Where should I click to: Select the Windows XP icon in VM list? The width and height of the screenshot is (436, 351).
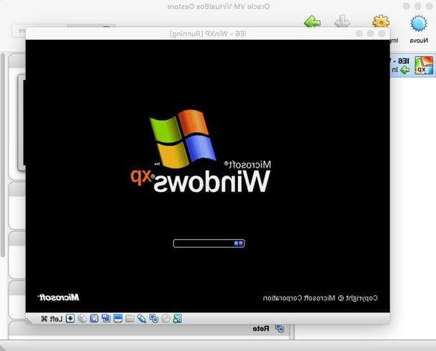pyautogui.click(x=424, y=65)
